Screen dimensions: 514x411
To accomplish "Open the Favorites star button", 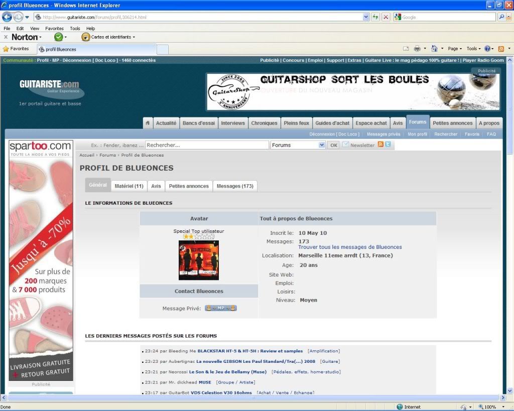I will click(x=16, y=49).
